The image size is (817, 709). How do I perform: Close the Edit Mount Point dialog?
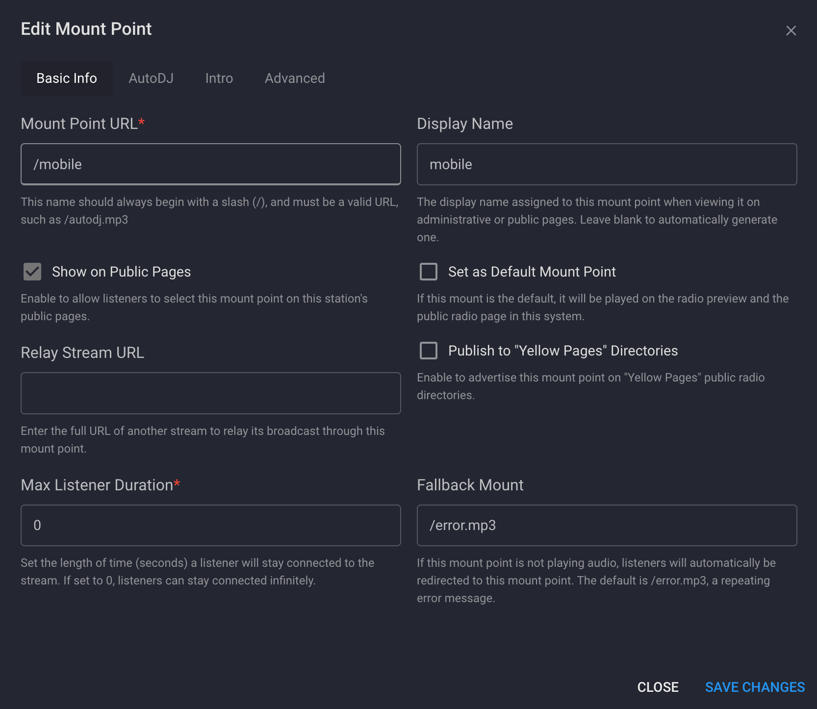click(791, 30)
